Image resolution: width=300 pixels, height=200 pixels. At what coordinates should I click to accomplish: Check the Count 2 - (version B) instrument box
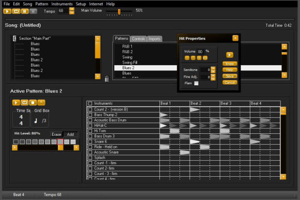click(90, 110)
